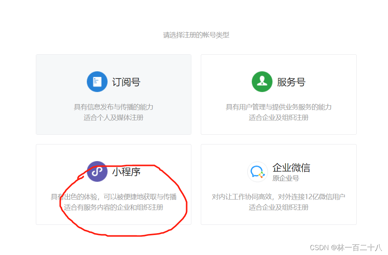Click the 服务号 description about 用户管理
The width and height of the screenshot is (388, 255).
click(x=279, y=107)
